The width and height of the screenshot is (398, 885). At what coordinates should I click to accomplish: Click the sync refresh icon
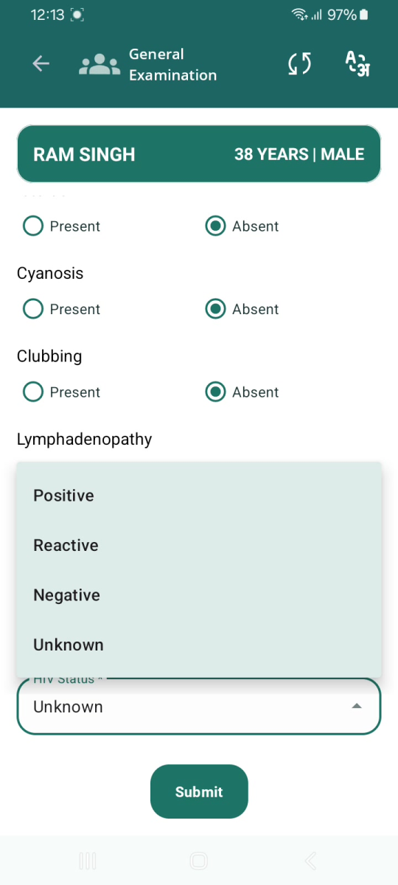[x=299, y=64]
